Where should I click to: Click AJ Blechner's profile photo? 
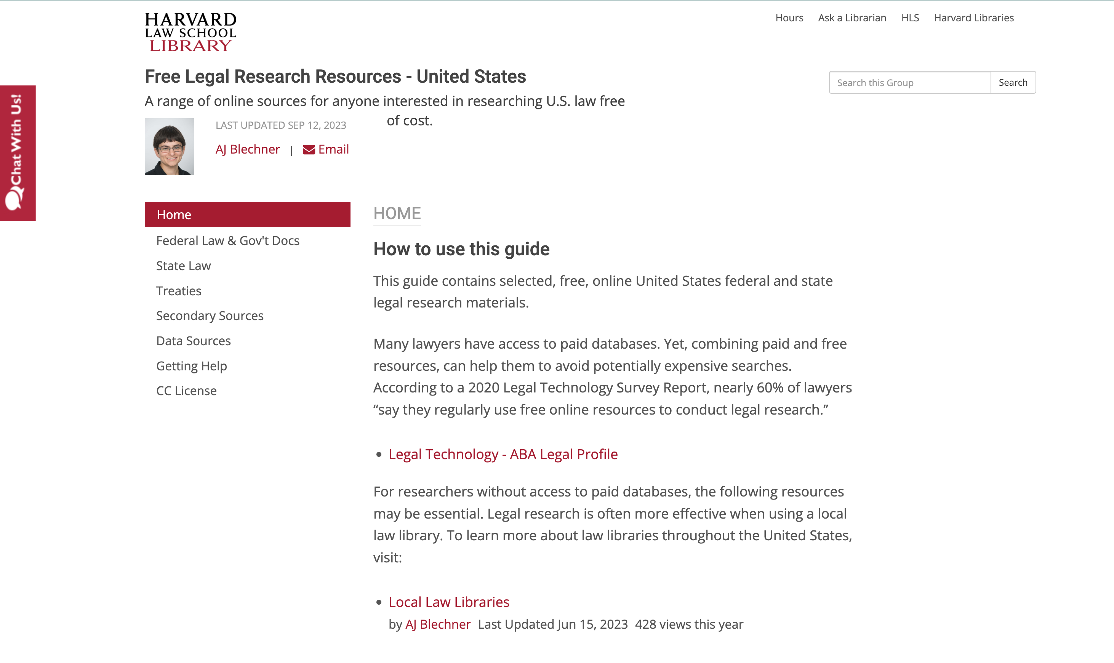click(169, 147)
